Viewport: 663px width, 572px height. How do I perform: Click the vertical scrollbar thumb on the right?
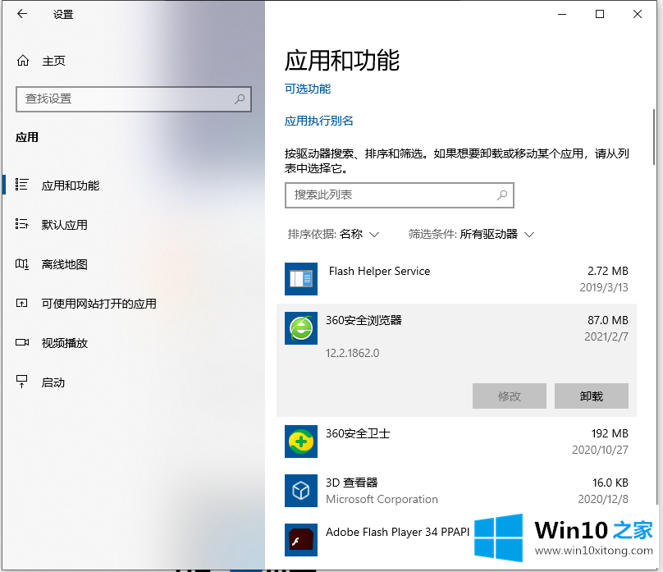[x=654, y=137]
